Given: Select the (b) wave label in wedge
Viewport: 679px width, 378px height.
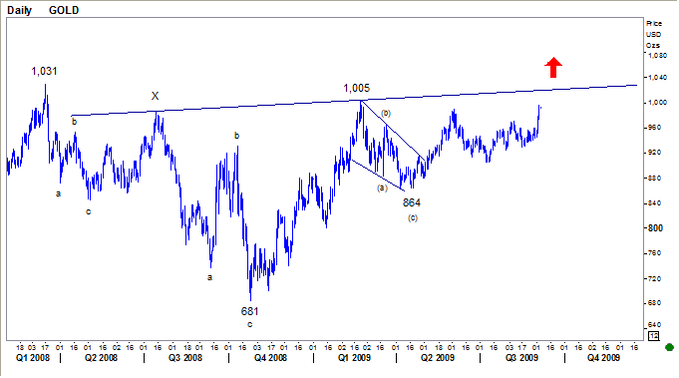Looking at the screenshot, I should click(x=386, y=114).
